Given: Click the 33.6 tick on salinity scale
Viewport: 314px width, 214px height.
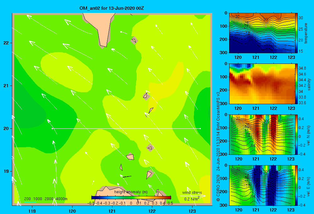Looking at the screenshot, I should [x=302, y=103].
